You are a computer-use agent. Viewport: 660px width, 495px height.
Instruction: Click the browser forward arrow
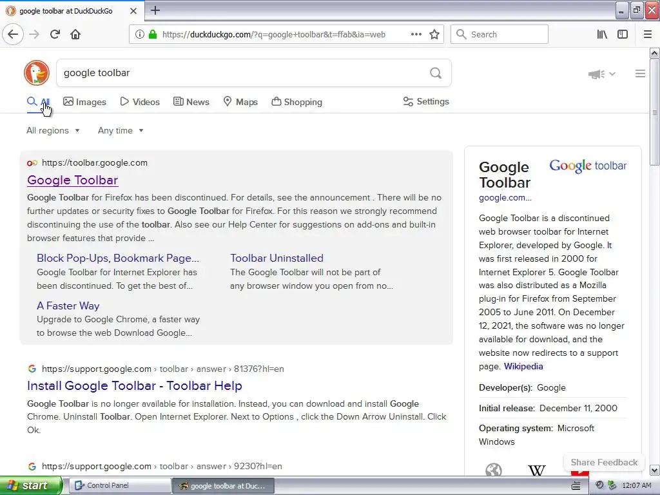click(x=34, y=34)
